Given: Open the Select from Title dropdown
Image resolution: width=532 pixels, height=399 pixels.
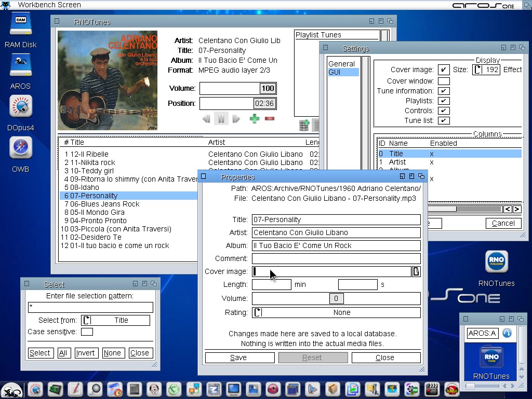Looking at the screenshot, I should [x=115, y=320].
